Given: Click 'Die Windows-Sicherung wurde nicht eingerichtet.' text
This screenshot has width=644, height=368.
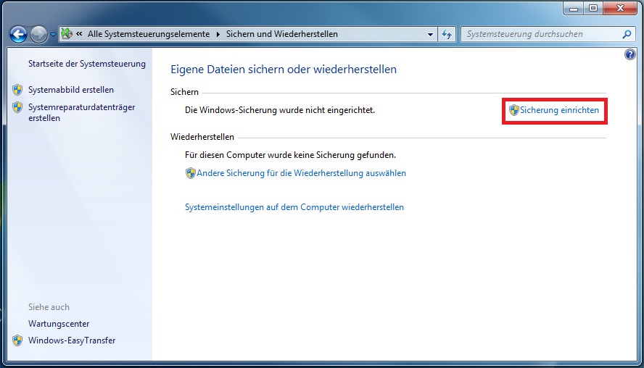Looking at the screenshot, I should [x=280, y=110].
